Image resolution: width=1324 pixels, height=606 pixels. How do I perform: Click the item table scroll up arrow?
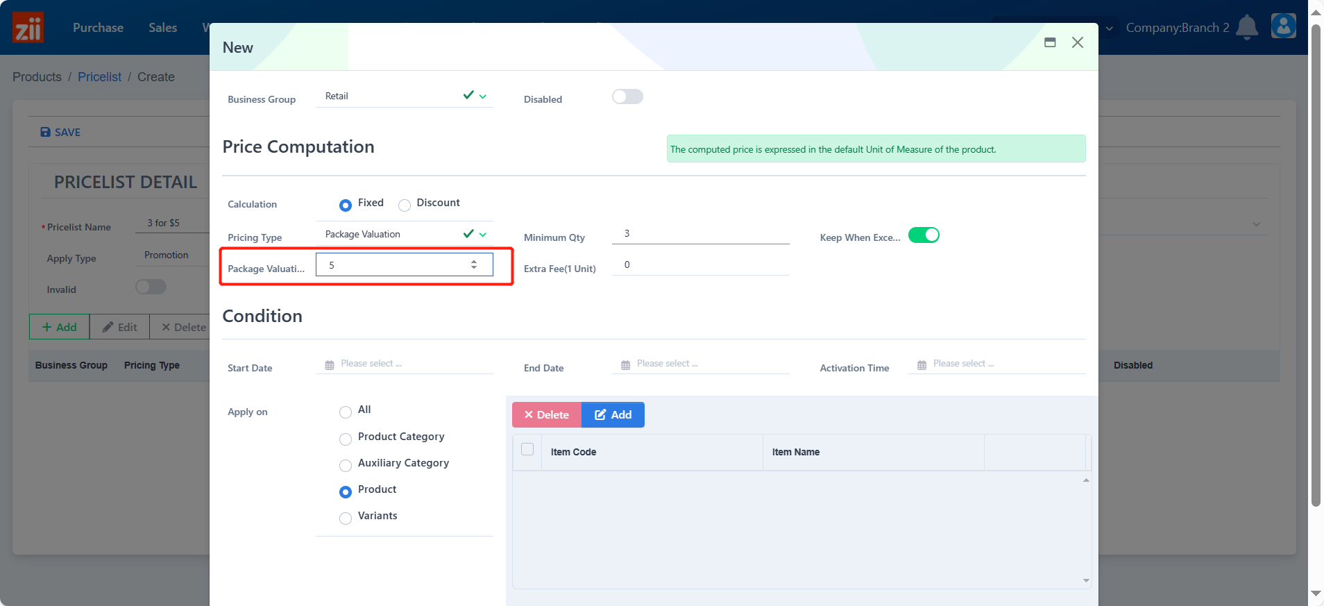pyautogui.click(x=1086, y=480)
